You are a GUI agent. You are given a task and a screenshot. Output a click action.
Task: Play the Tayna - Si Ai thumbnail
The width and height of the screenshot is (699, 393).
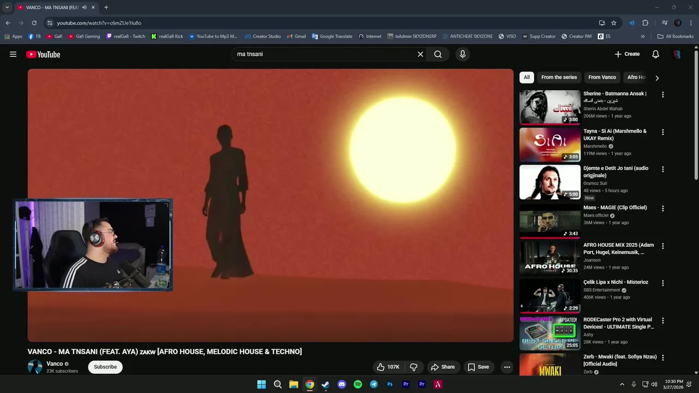coord(549,145)
